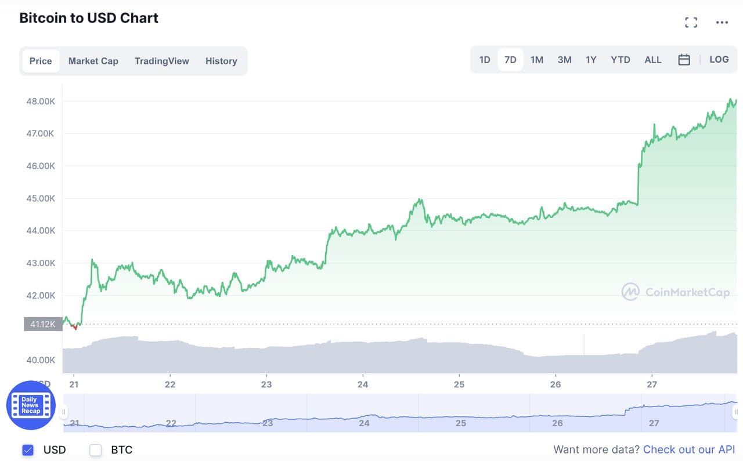
Task: Select the Price tab
Action: tap(41, 61)
